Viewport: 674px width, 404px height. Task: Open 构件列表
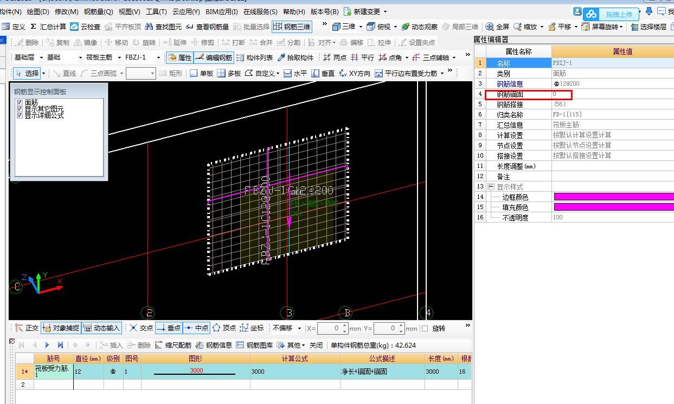(x=254, y=57)
